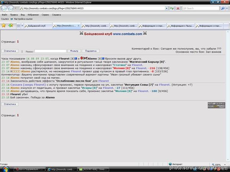This screenshot has height=172, width=230.
Task: Click the green Refresh page icon
Action: click(172, 8)
